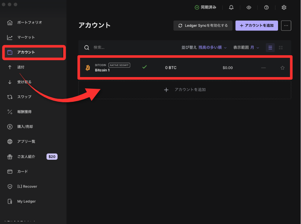This screenshot has width=301, height=224.
Task: Click the Send up-arrow icon
Action: [x=10, y=67]
